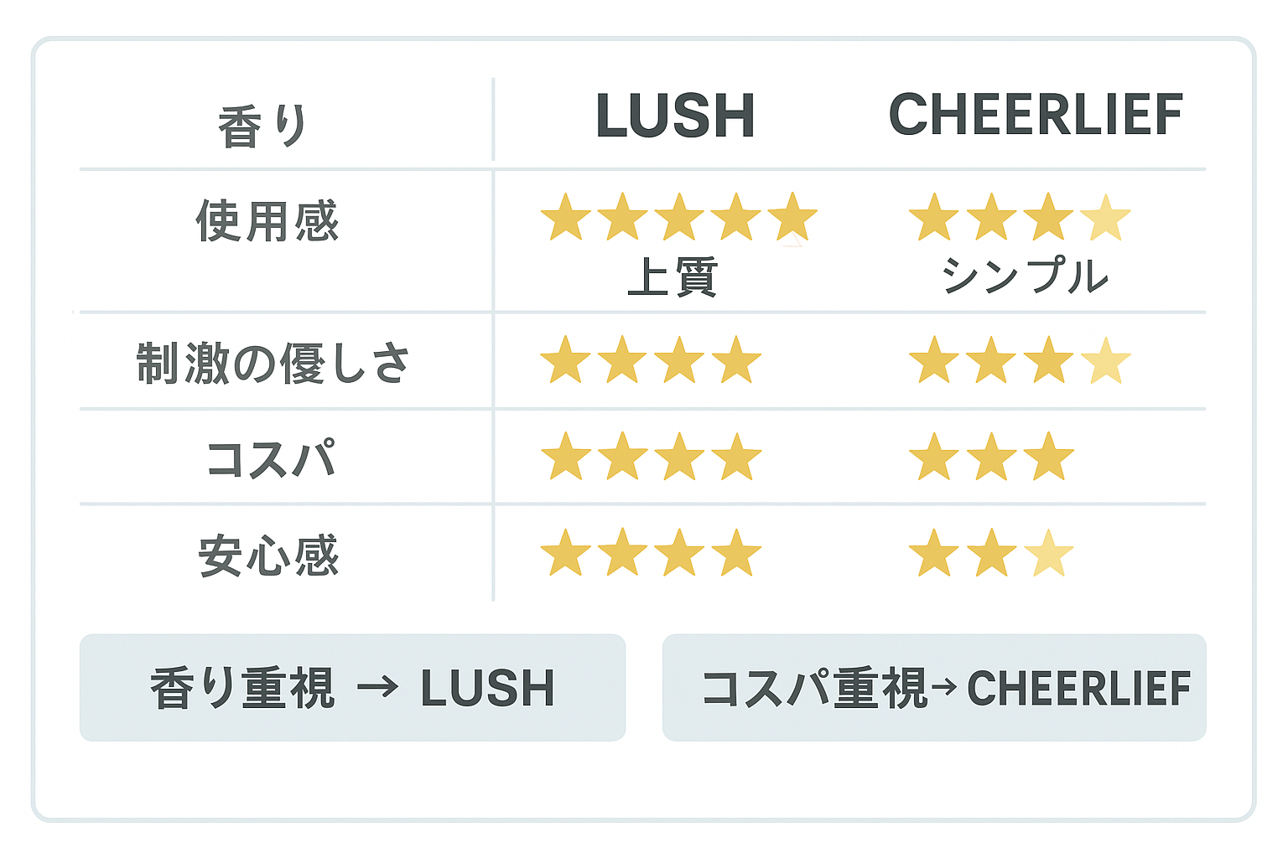Select the faded third star in CHEERLIEF 安心感 row
Image resolution: width=1288 pixels, height=858 pixels.
click(x=1048, y=554)
